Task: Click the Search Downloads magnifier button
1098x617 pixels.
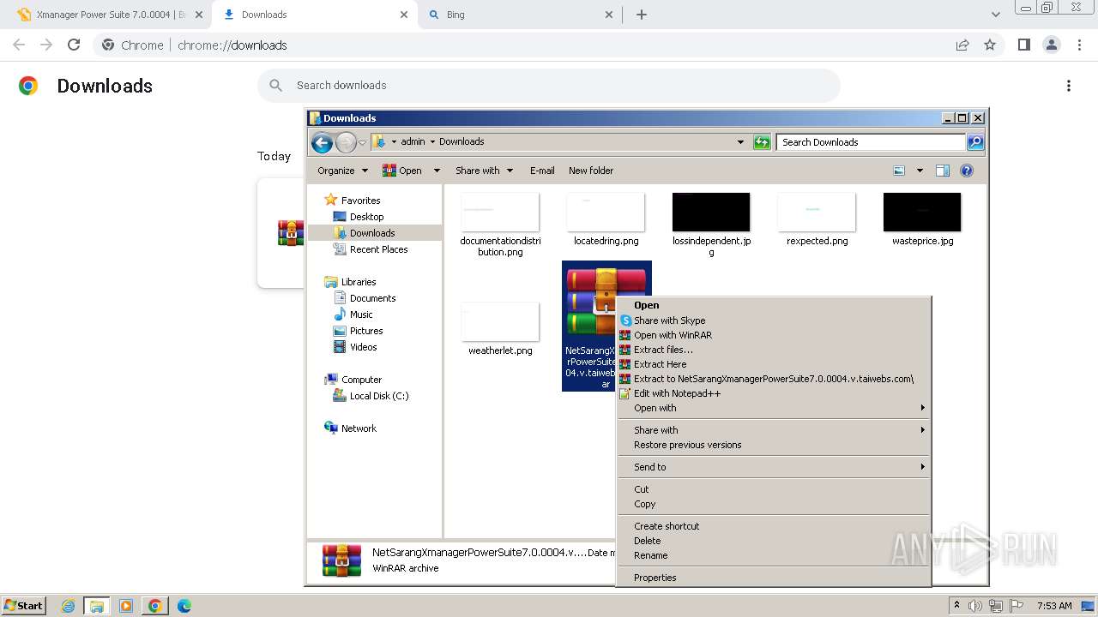Action: pyautogui.click(x=975, y=142)
